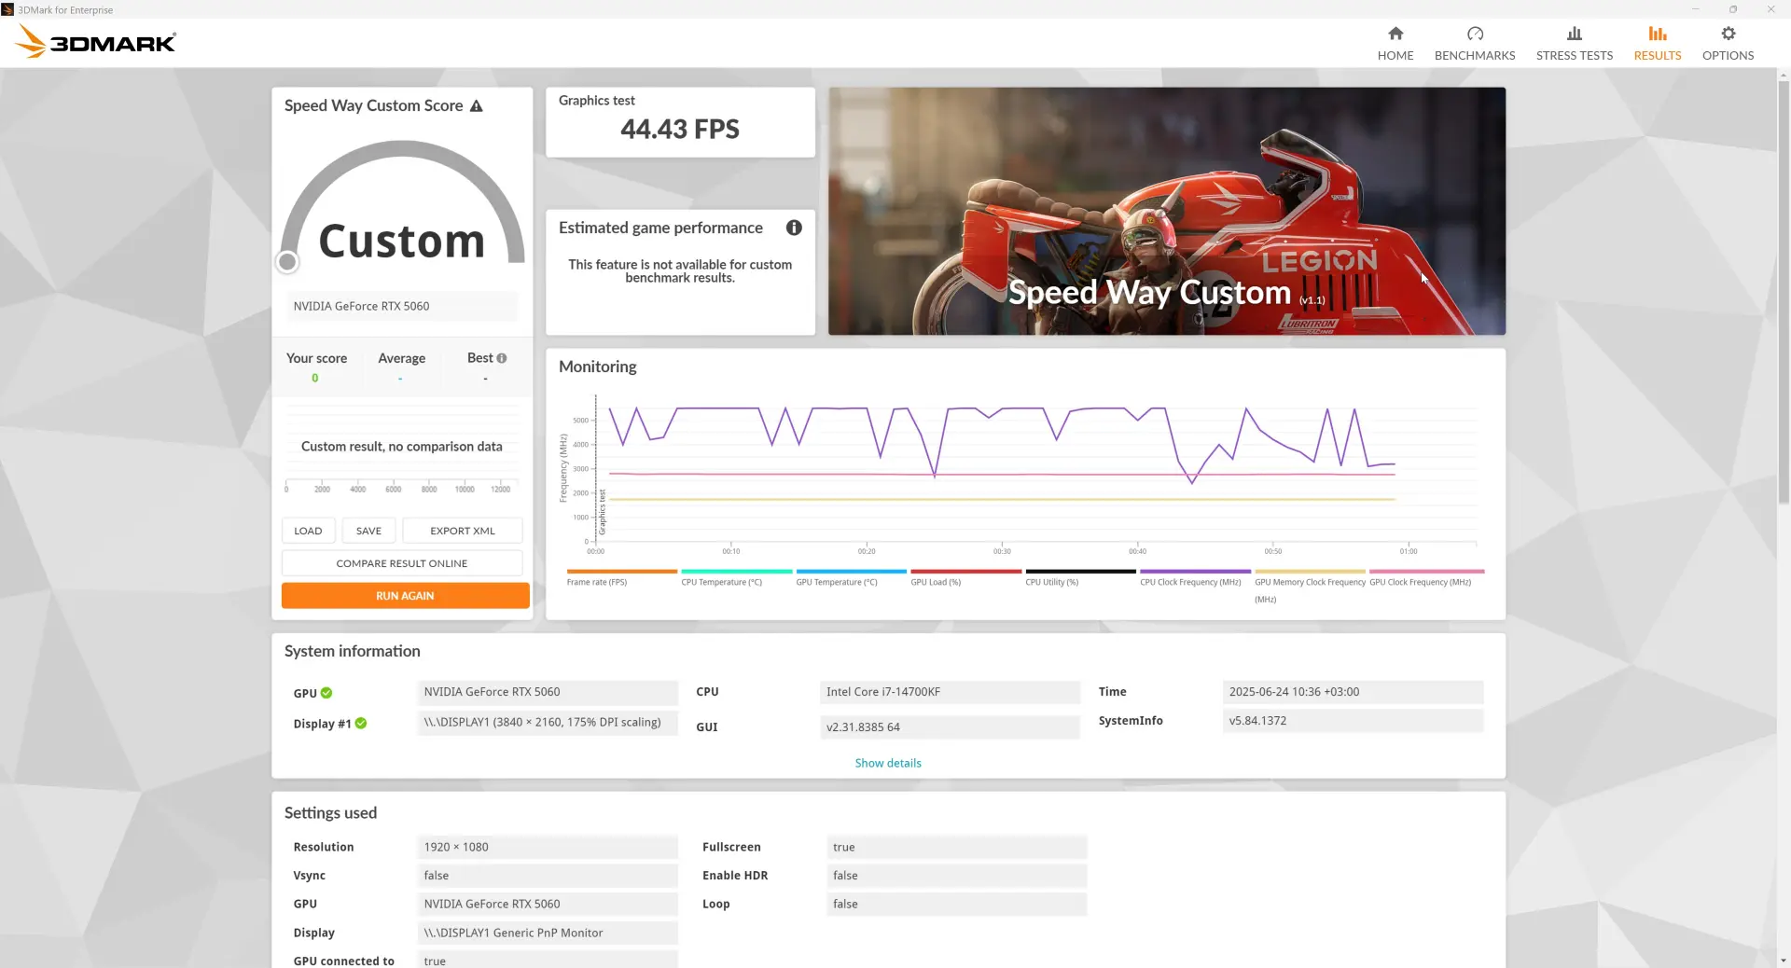Click the green checkmark next to GPU
The image size is (1791, 968).
point(326,693)
